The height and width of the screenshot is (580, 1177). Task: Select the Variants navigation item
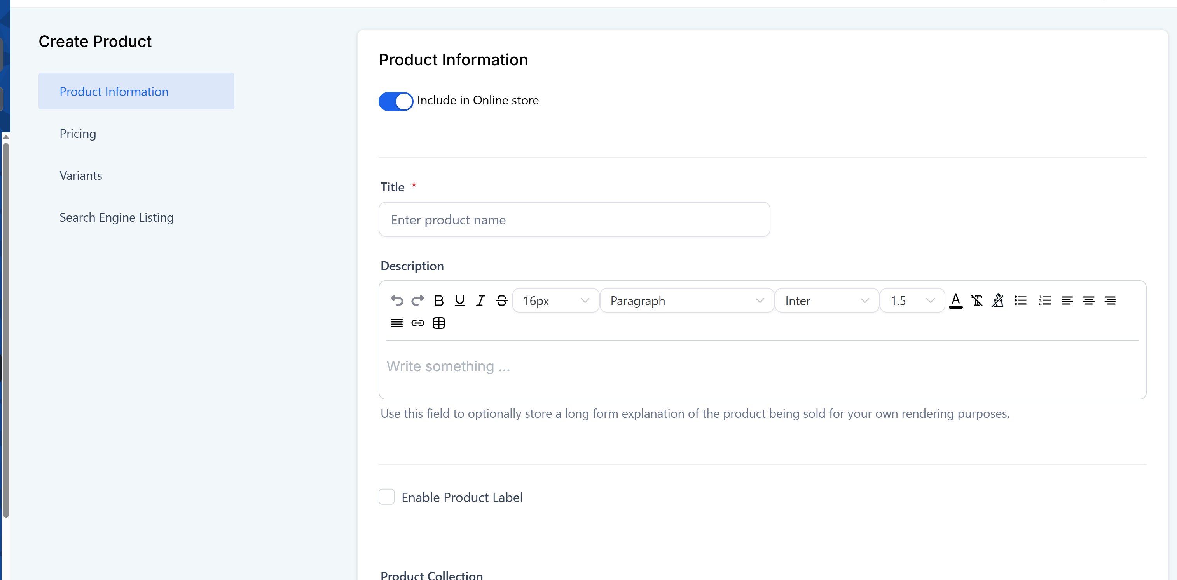point(80,175)
